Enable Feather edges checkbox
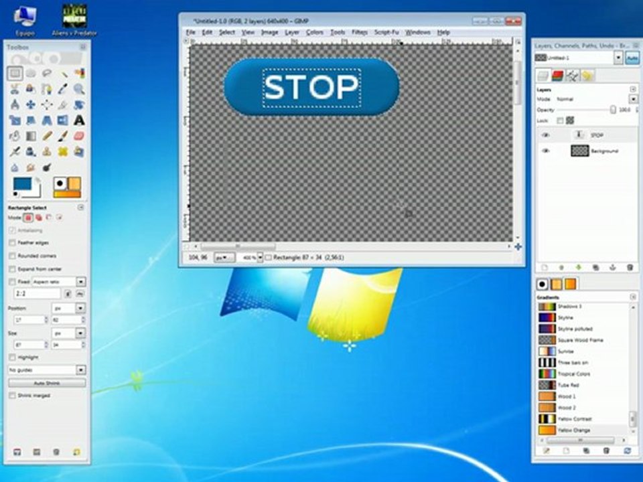The width and height of the screenshot is (643, 482). click(12, 242)
